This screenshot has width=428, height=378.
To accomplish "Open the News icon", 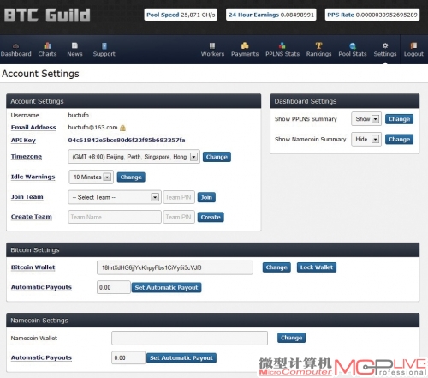I will click(74, 45).
